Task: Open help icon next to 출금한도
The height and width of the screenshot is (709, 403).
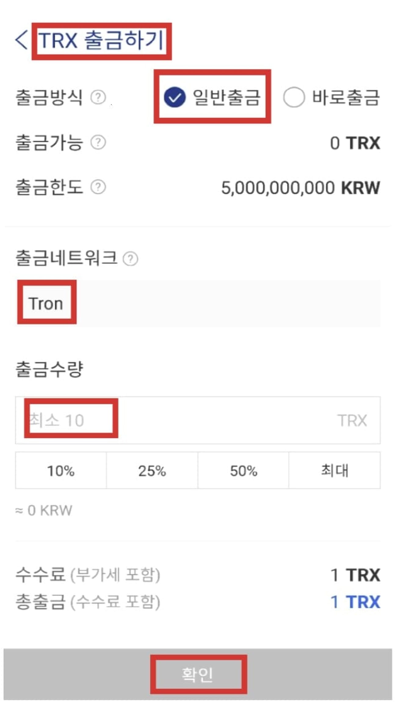Action: click(98, 187)
